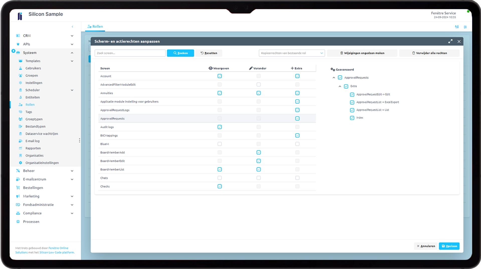Viewport: 481px width, 269px height.
Task: Select the Rollen tab
Action: (95, 27)
